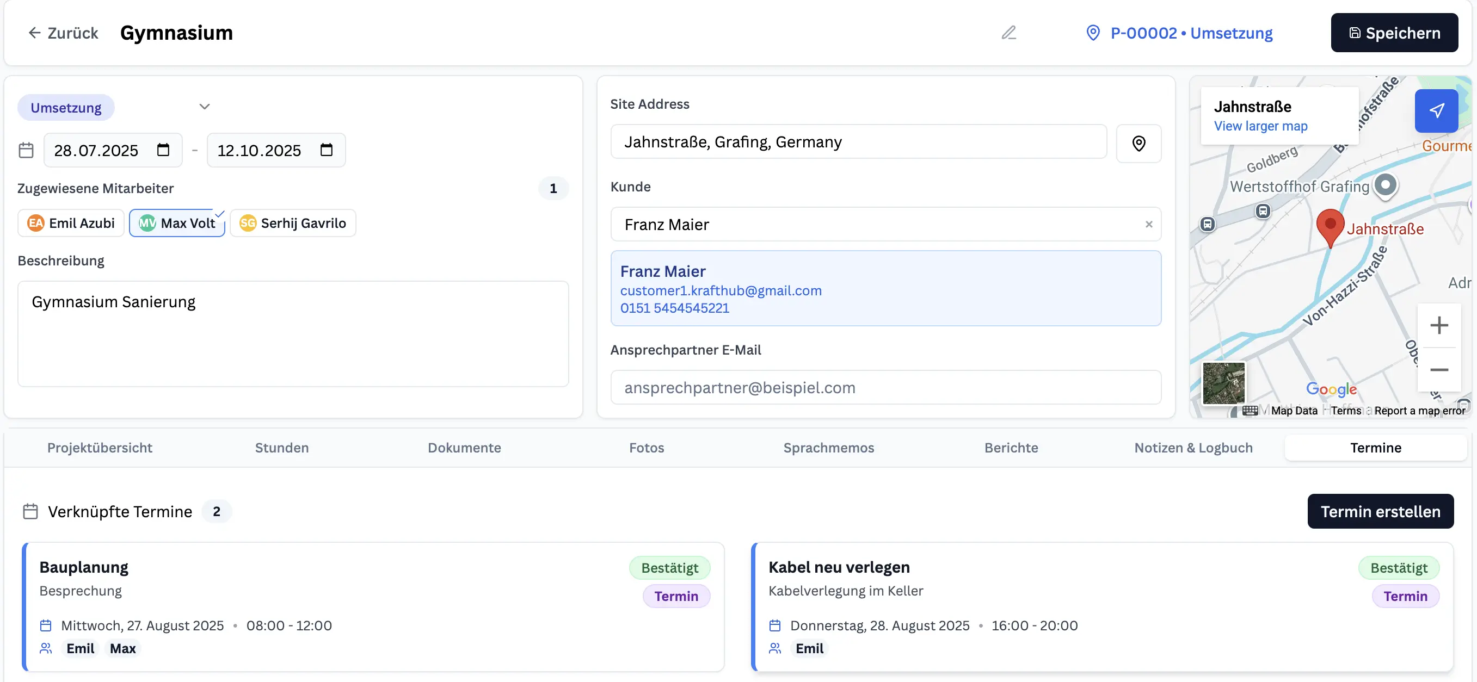Click the View larger map link

point(1260,126)
